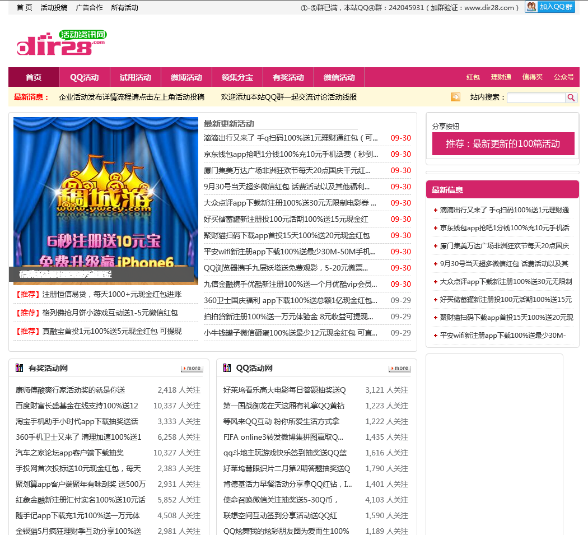Image resolution: width=588 pixels, height=535 pixels.
Task: Open 拍拍贷新注册100%送 article
Action: (x=288, y=317)
